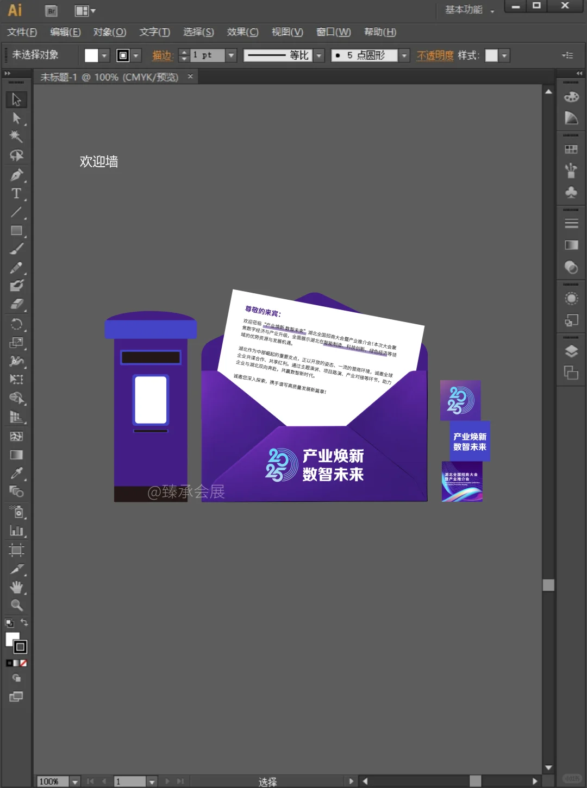Select the Blob Brush tool
Image resolution: width=587 pixels, height=788 pixels.
click(16, 286)
